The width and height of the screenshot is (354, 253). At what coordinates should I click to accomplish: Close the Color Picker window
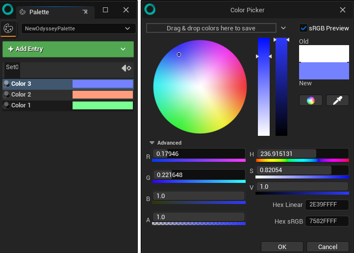(x=343, y=10)
